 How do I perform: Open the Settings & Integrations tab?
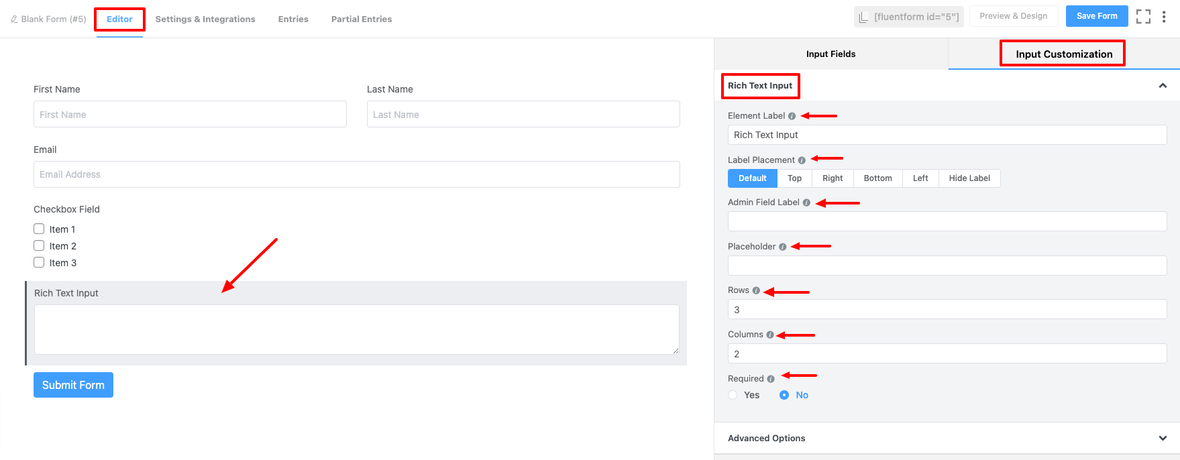pyautogui.click(x=205, y=19)
